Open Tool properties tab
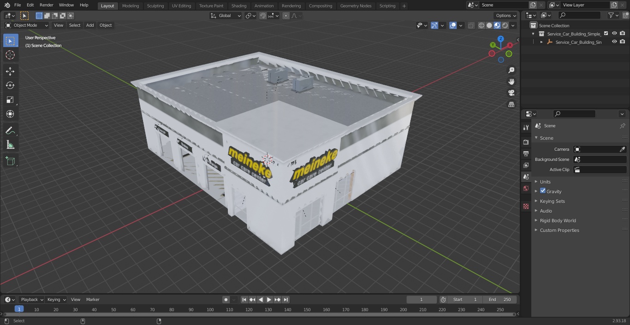The width and height of the screenshot is (630, 325). coord(526,128)
